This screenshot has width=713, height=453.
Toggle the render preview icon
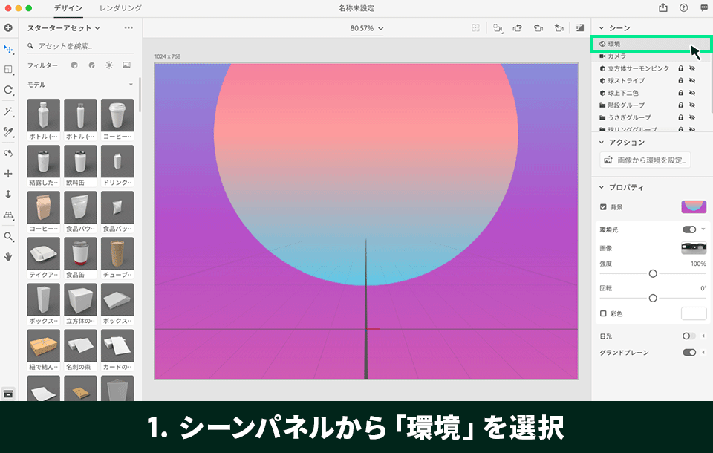pos(580,28)
